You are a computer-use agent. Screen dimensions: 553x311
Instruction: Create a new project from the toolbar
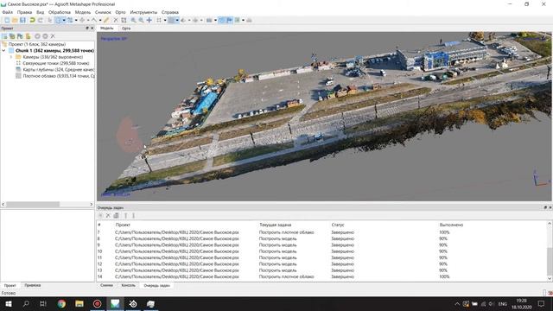(7, 21)
